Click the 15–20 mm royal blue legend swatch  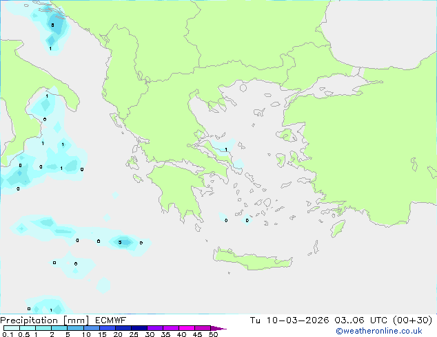click(x=107, y=328)
